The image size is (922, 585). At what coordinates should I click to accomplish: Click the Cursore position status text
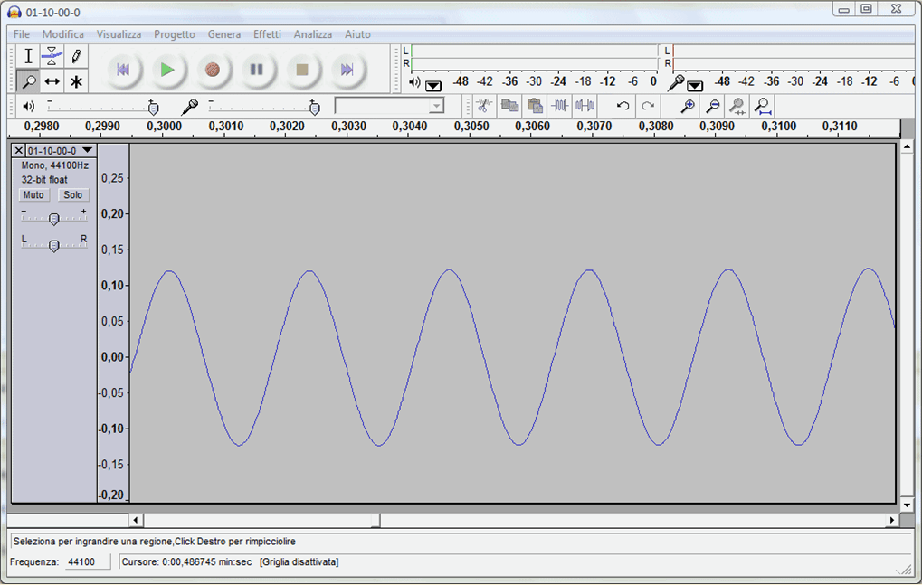186,562
